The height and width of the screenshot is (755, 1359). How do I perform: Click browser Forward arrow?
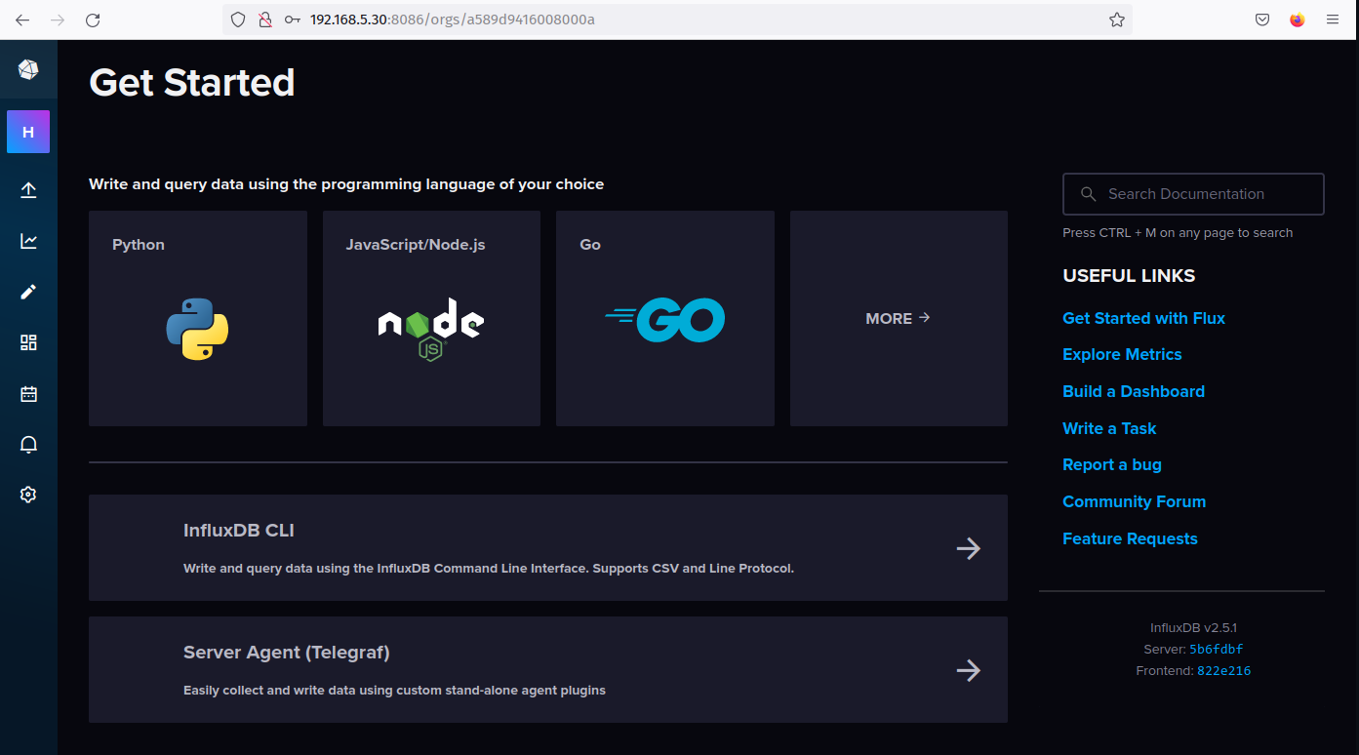point(58,20)
